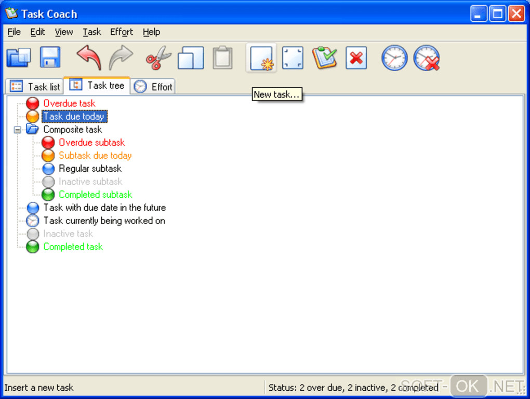Click the status bar text Insert a new task
Image resolution: width=530 pixels, height=399 pixels.
click(39, 388)
